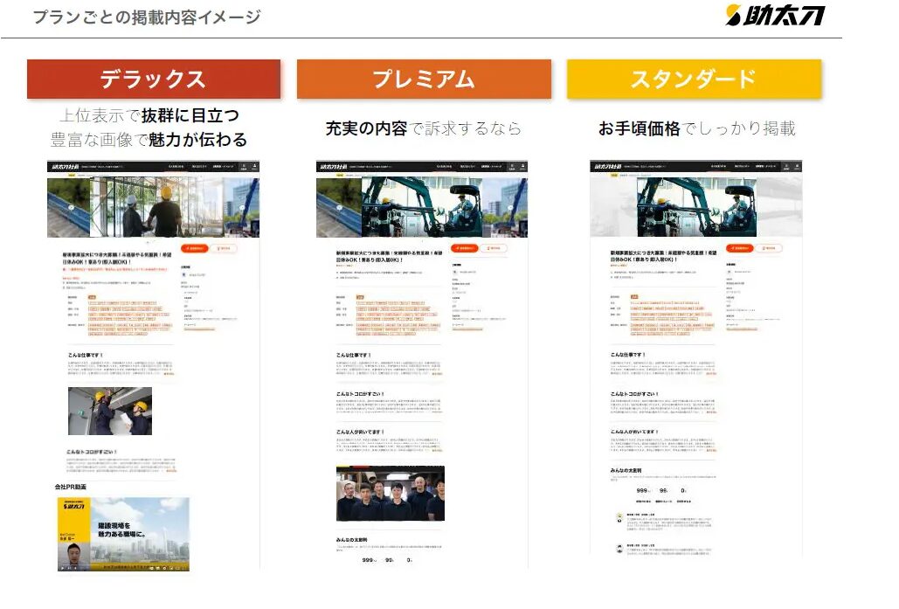The height and width of the screenshot is (609, 899).
Task: Click the プランごとの掲載内容イメージ slide title
Action: pyautogui.click(x=147, y=17)
